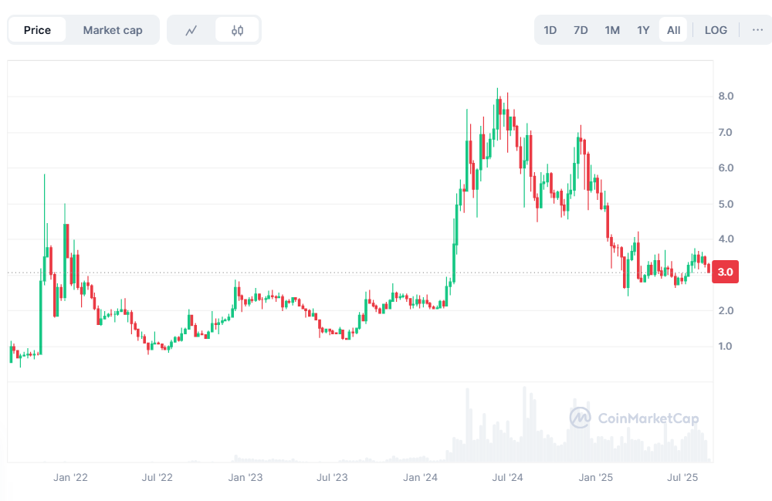
Task: Switch to line chart view icon
Action: [x=191, y=30]
